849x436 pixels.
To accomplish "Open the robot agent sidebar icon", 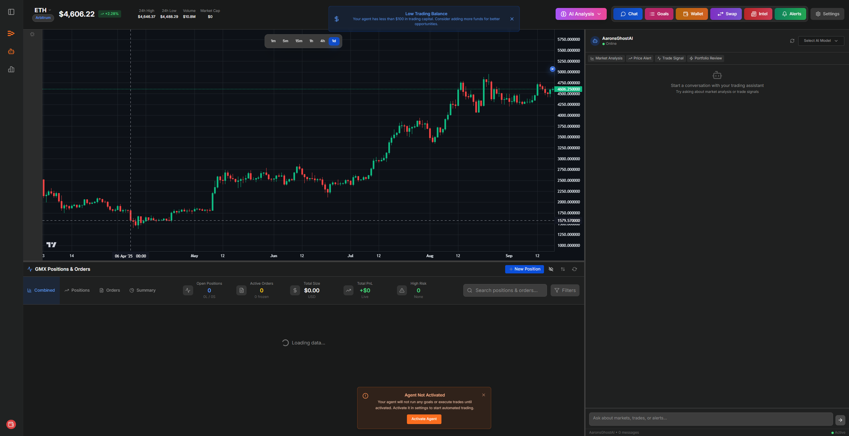I will tap(11, 51).
